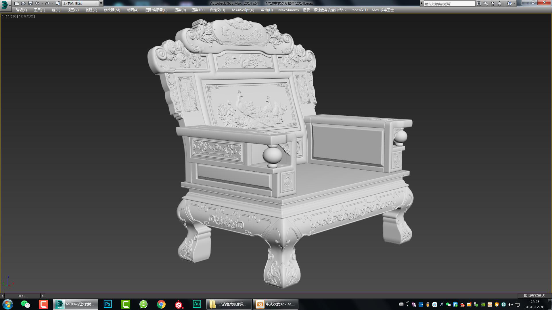Image resolution: width=552 pixels, height=310 pixels.
Task: Open Photoshop from the taskbar
Action: [x=108, y=304]
